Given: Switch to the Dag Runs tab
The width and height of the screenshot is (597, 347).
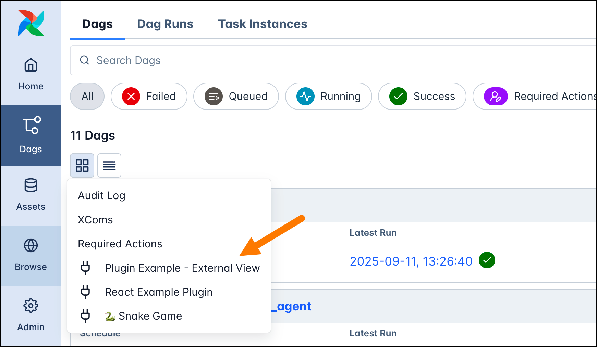Looking at the screenshot, I should point(165,24).
